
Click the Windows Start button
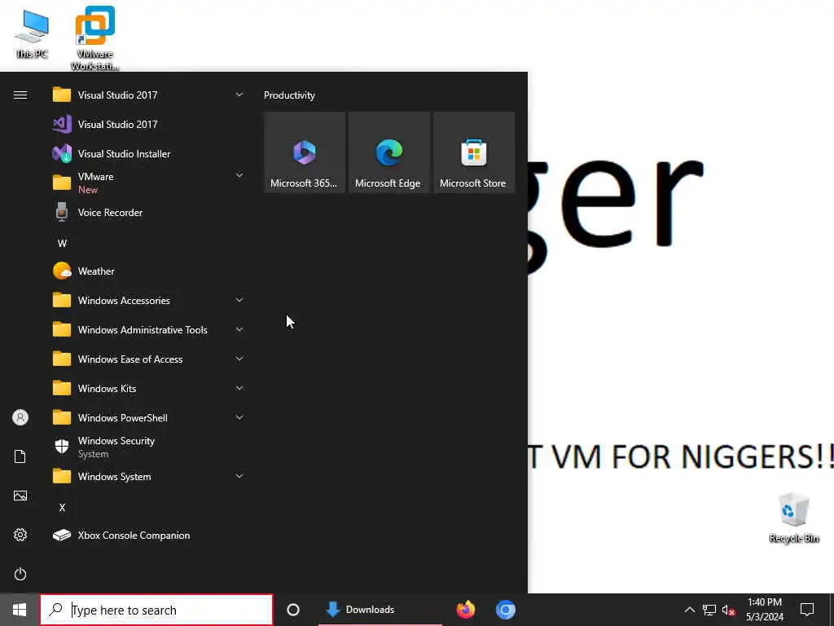[x=20, y=610]
